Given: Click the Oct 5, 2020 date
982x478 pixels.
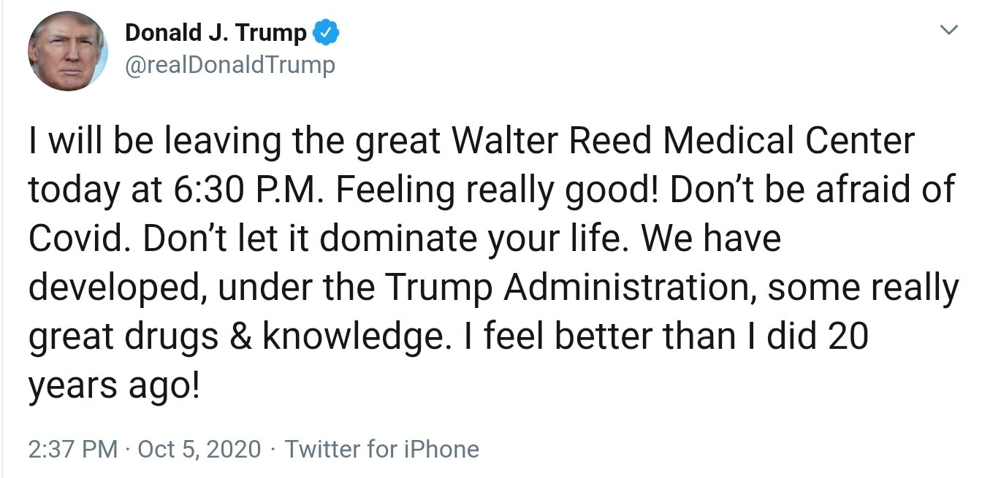Looking at the screenshot, I should pyautogui.click(x=199, y=449).
